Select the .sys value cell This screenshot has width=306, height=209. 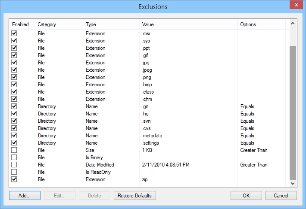(x=146, y=41)
